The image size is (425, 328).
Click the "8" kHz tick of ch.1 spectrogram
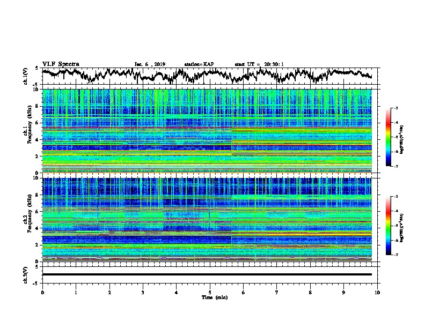coord(38,106)
